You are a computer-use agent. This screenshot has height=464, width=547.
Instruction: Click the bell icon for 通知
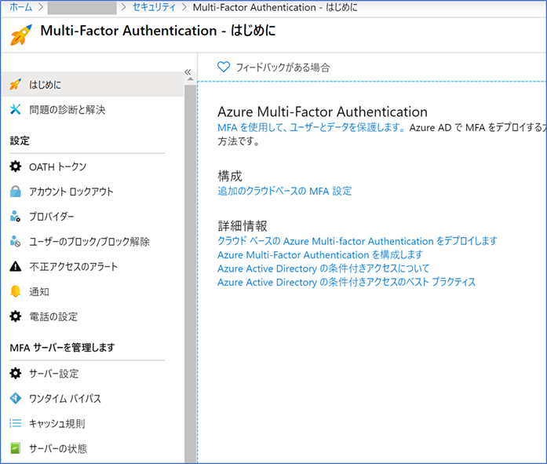click(x=16, y=291)
